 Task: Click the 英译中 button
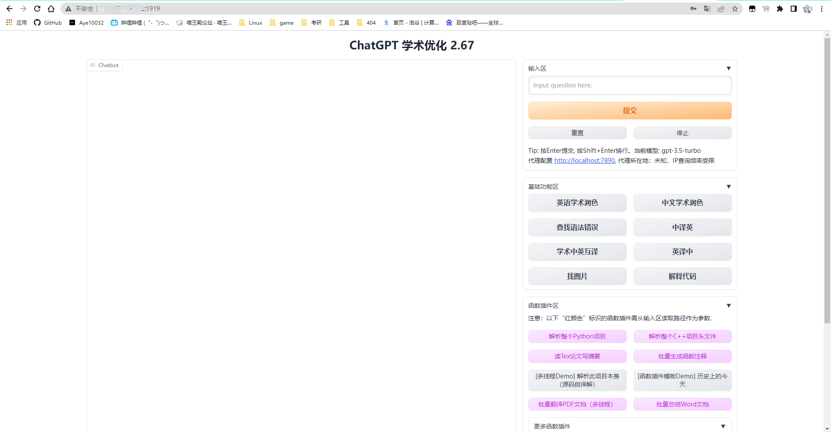point(683,251)
